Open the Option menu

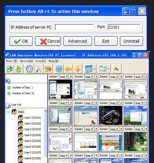[27, 61]
